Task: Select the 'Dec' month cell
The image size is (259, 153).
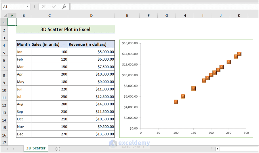Action: [x=24, y=134]
